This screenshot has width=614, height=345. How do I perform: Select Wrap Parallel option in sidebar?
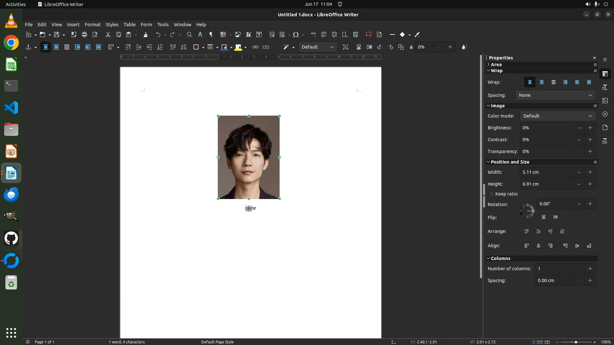[x=542, y=82]
